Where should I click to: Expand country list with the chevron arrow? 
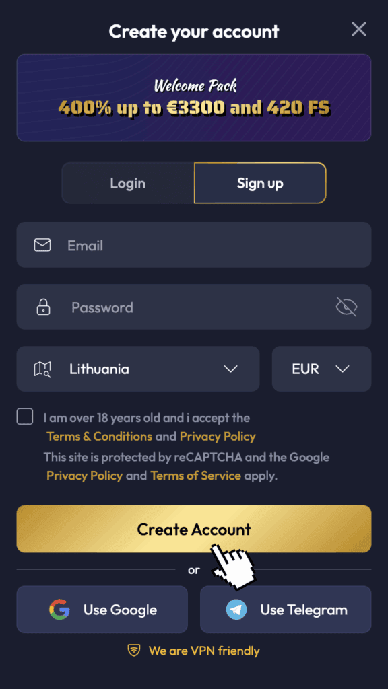pyautogui.click(x=230, y=369)
